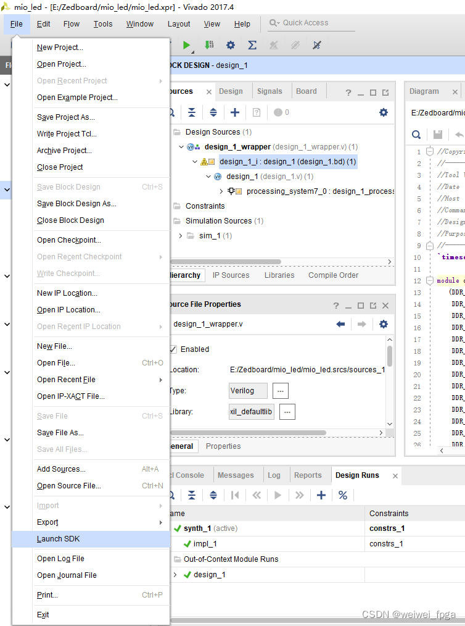Open the Open Recent File submenu
Viewport: 465px width, 626px height.
click(91, 380)
